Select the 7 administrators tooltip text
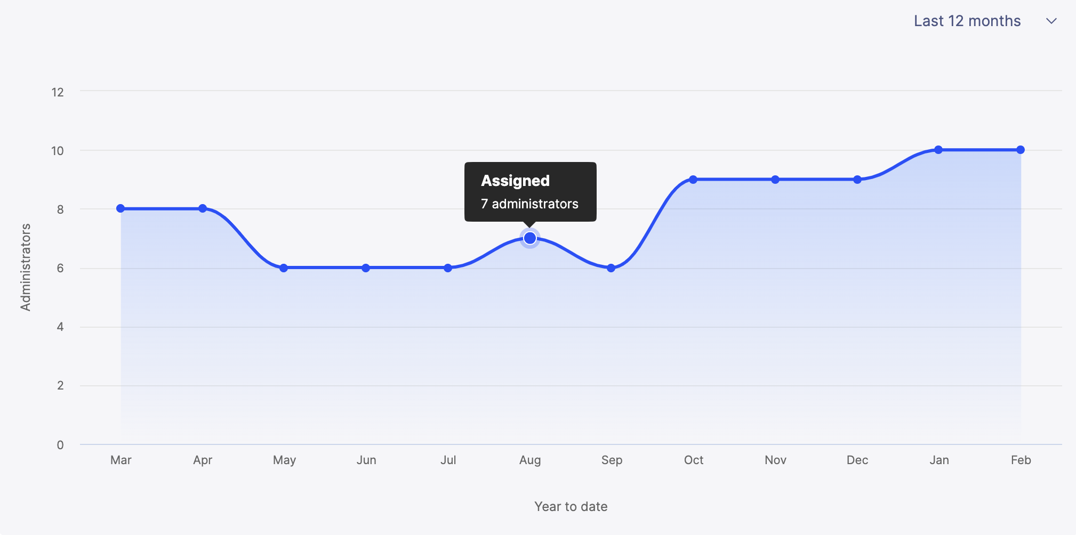Screen dimensions: 1076x535 [529, 203]
